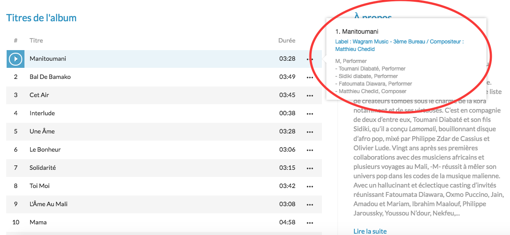Select track title 'Interlude'
This screenshot has width=510, height=235.
pyautogui.click(x=42, y=113)
